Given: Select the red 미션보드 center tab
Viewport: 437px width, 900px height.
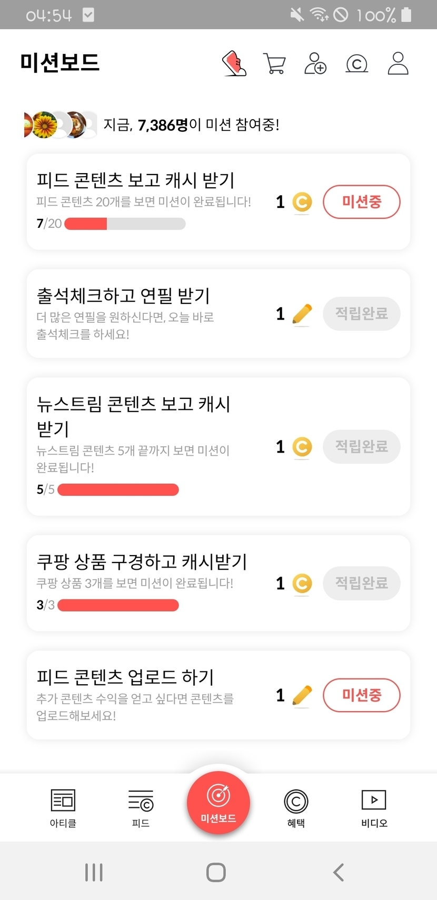Looking at the screenshot, I should [219, 803].
